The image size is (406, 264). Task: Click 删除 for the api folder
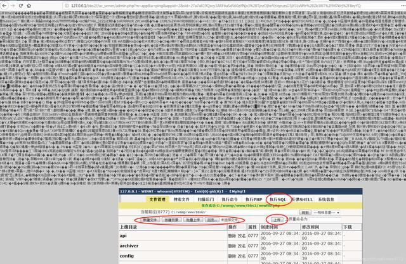click(232, 236)
